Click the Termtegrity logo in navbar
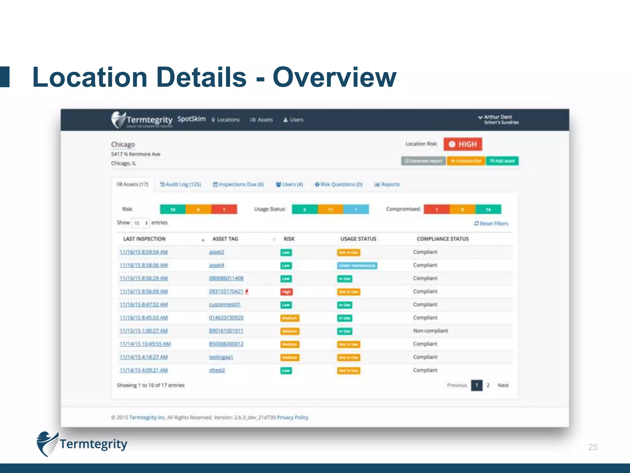The height and width of the screenshot is (473, 630). point(142,120)
